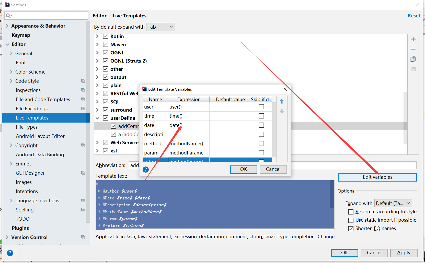The image size is (425, 263).
Task: Expand the Code Style node
Action: point(11,81)
